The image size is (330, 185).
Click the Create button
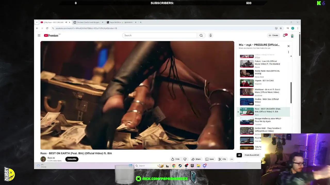point(274,35)
